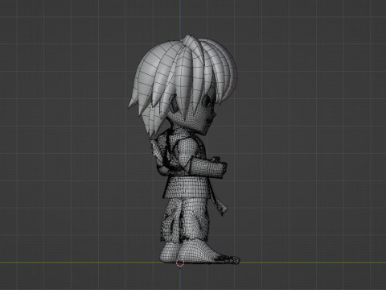386x290 pixels.
Task: Click the 3D cursor at the origin
Action: coord(180,263)
